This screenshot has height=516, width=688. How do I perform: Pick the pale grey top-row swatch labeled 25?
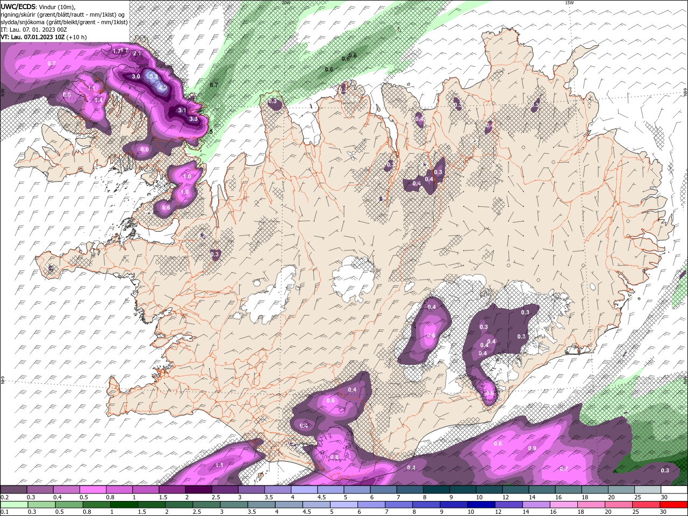pos(648,490)
